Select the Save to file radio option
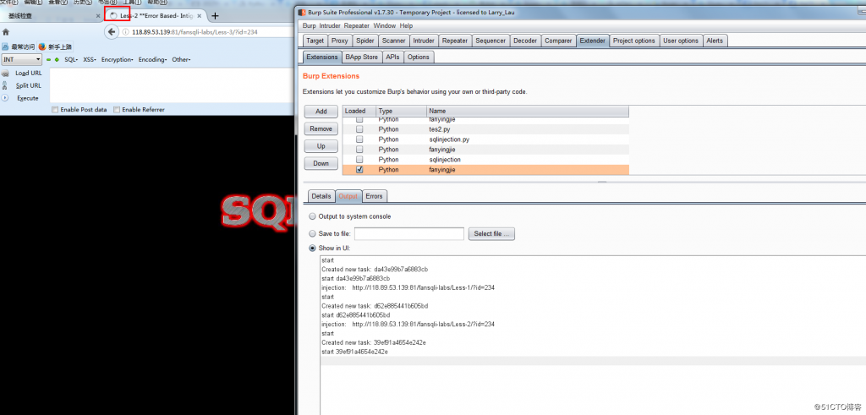The image size is (866, 415). coord(313,233)
